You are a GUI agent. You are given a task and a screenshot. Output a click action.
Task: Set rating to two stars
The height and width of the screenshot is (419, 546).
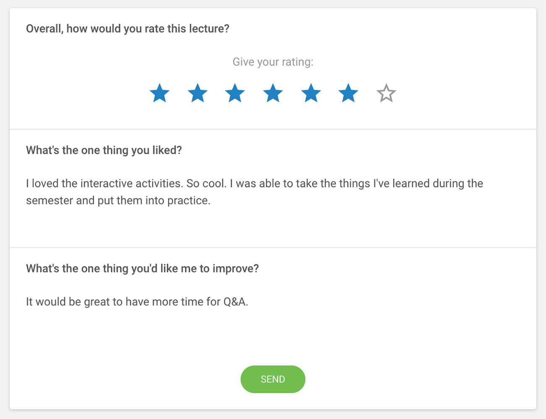click(x=197, y=93)
